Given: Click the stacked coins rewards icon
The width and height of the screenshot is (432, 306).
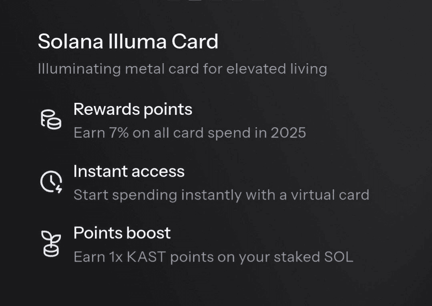Looking at the screenshot, I should 51,120.
